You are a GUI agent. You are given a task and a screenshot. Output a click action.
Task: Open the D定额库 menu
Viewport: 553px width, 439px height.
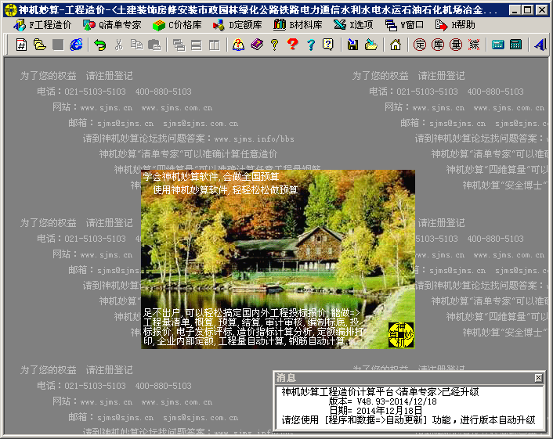click(x=237, y=25)
